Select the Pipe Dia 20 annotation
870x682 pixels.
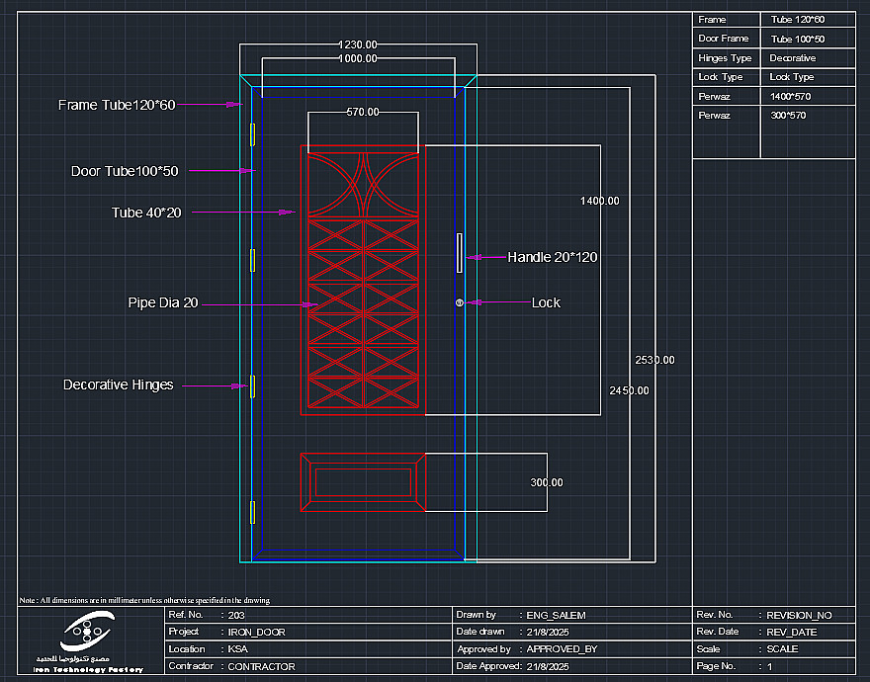(x=163, y=303)
